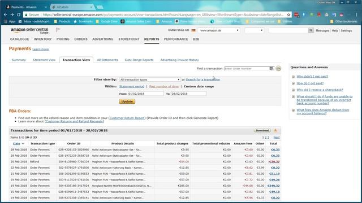
Task: Open total €240.32 transaction link
Action: coord(273,186)
